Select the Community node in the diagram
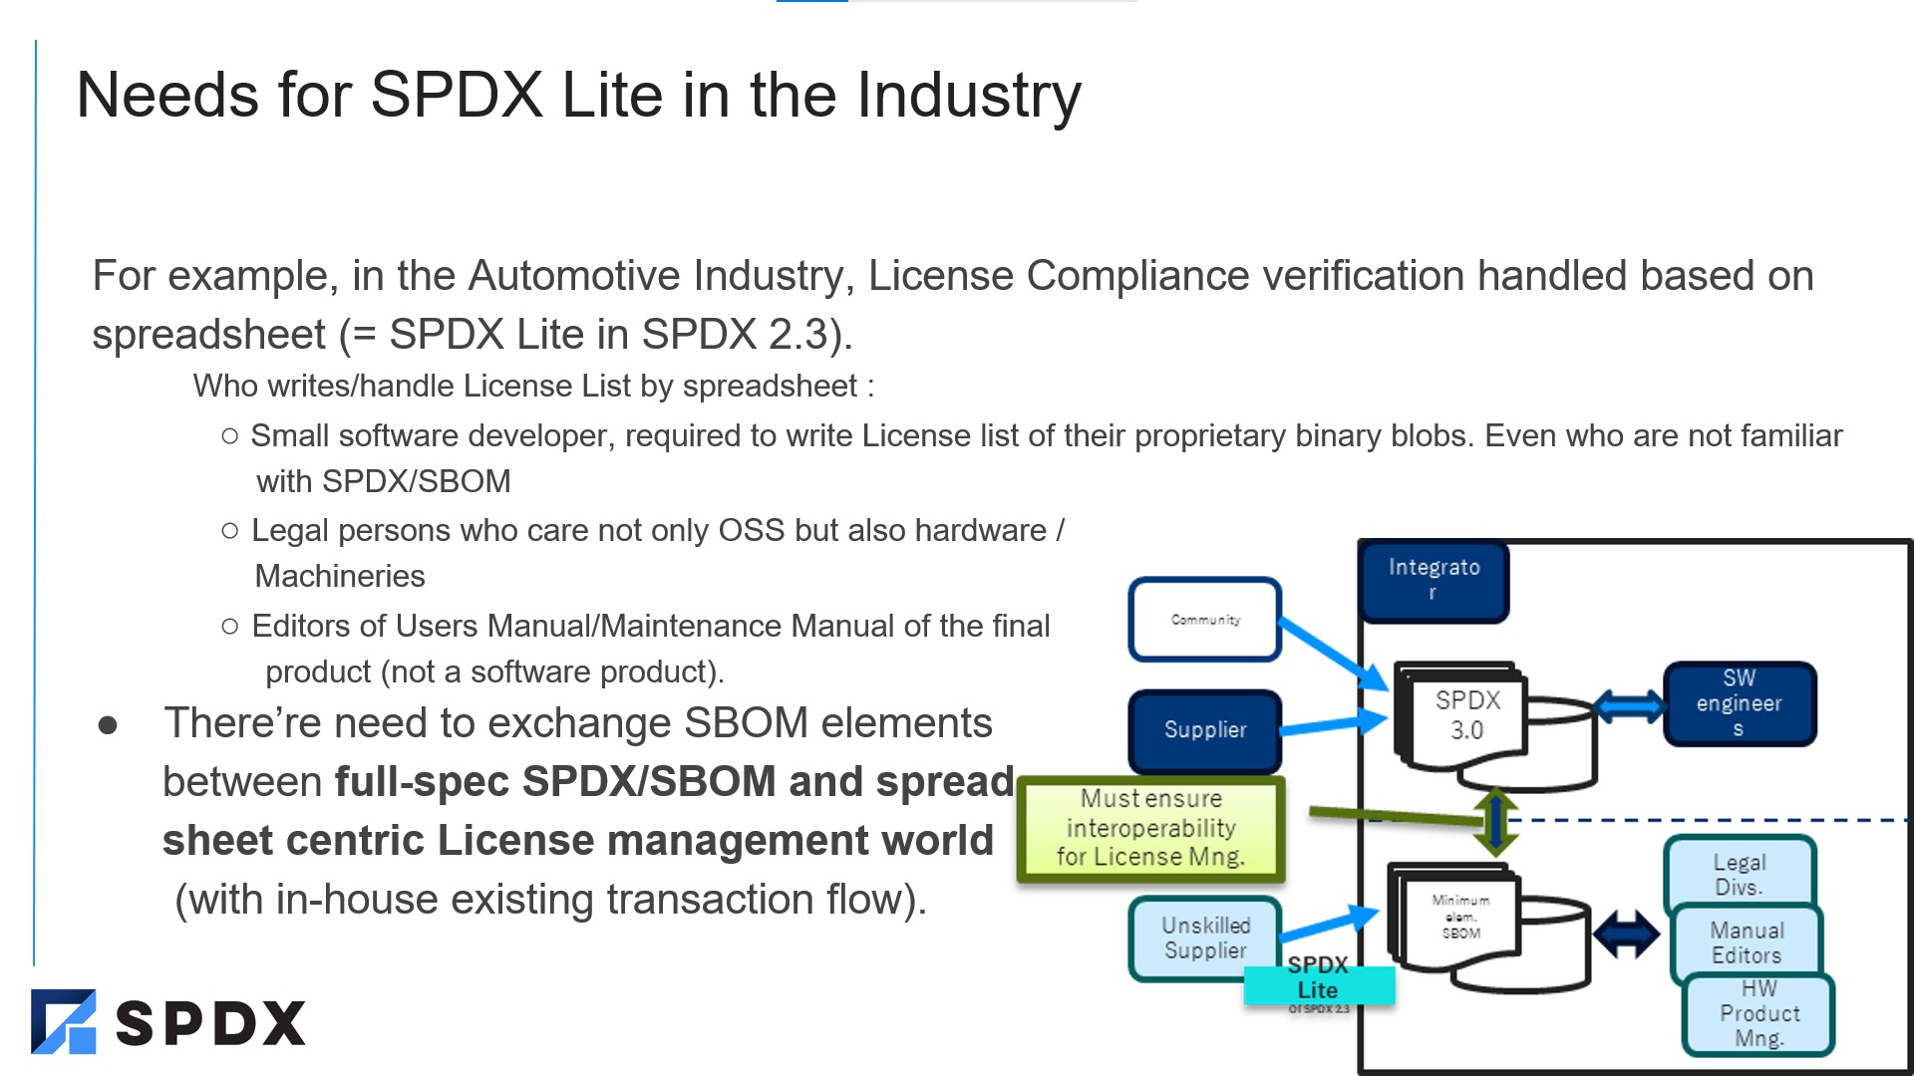 [x=1204, y=619]
